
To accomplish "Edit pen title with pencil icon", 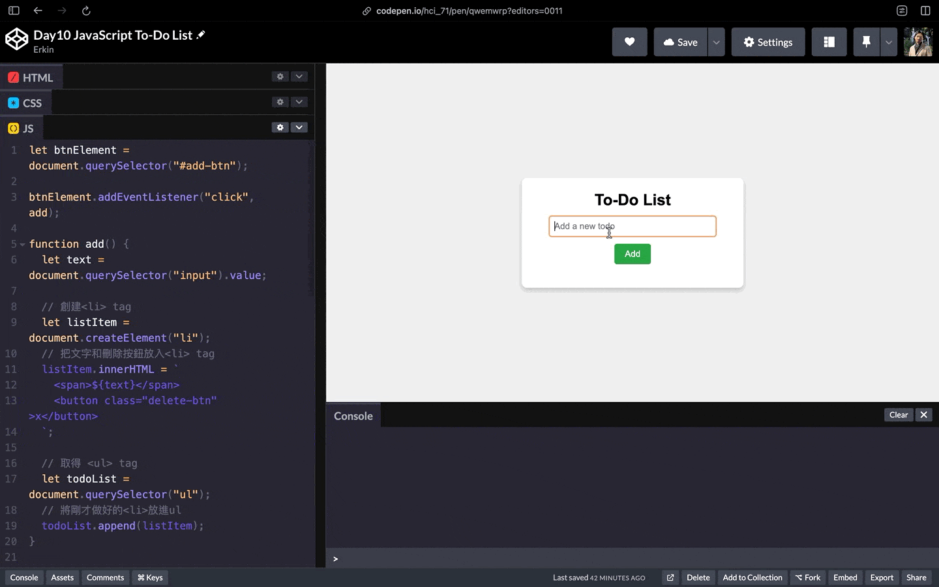I will tap(201, 35).
